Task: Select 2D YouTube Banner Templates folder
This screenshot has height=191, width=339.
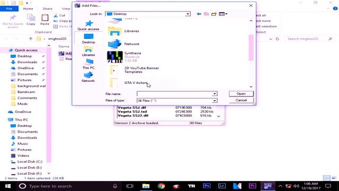Action: click(x=133, y=70)
